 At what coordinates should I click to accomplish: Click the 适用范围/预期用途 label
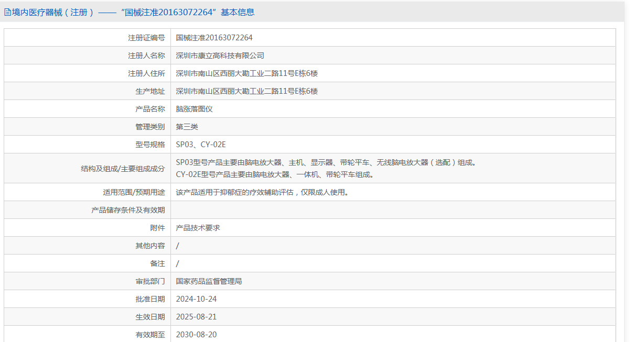pos(134,192)
